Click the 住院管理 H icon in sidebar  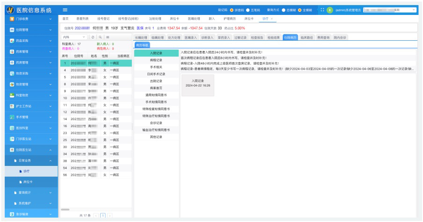12,30
